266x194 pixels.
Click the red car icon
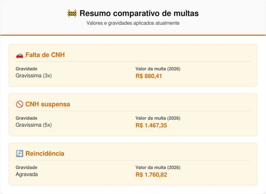point(19,55)
